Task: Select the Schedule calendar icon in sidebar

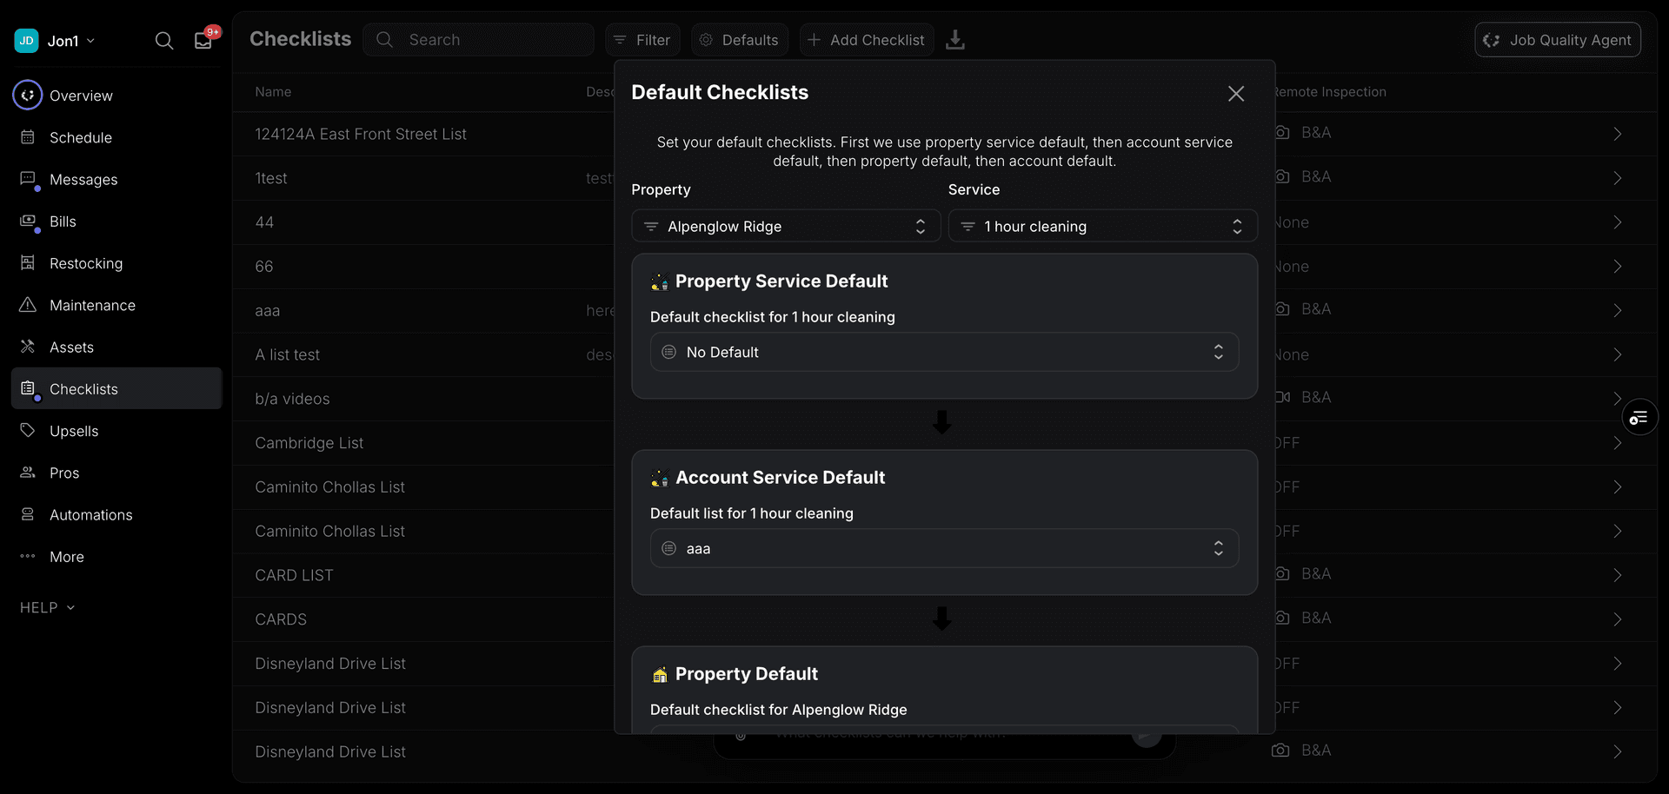Action: point(28,137)
